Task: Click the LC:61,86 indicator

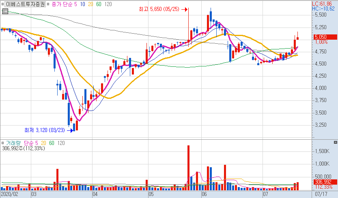Action: pos(322,4)
